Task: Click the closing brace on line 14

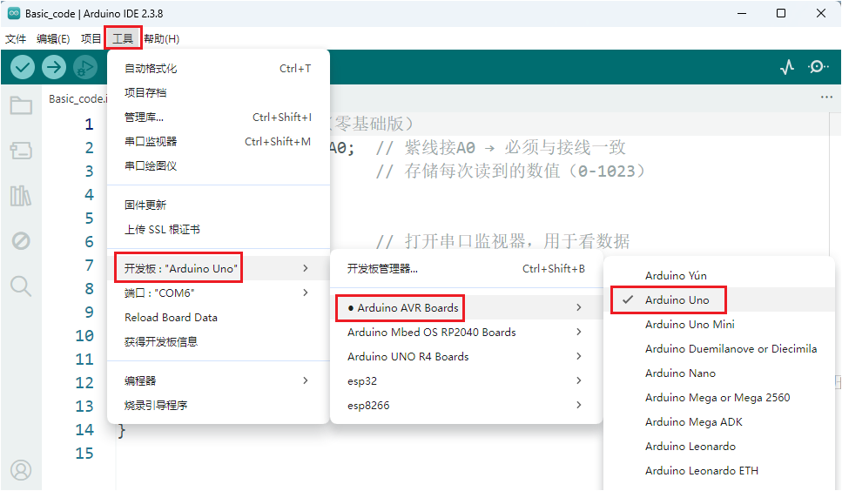Action: [x=122, y=430]
